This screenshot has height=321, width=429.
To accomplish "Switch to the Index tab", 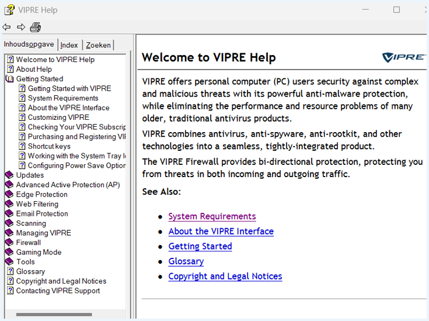I will tap(69, 45).
